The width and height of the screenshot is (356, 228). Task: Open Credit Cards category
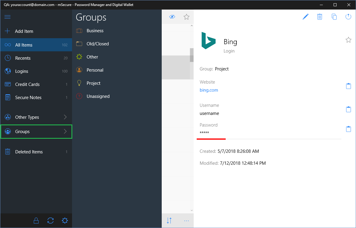[36, 84]
